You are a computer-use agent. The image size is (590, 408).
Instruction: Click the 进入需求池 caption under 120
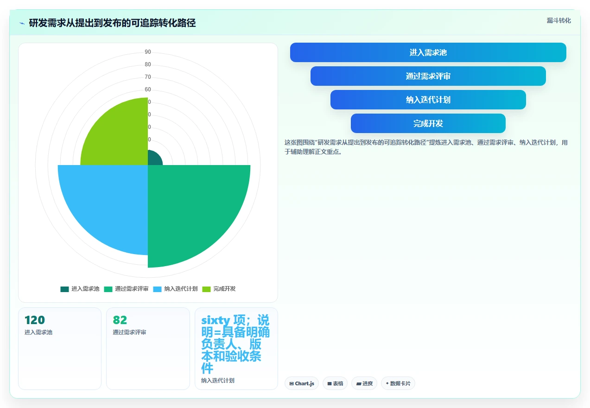[38, 332]
